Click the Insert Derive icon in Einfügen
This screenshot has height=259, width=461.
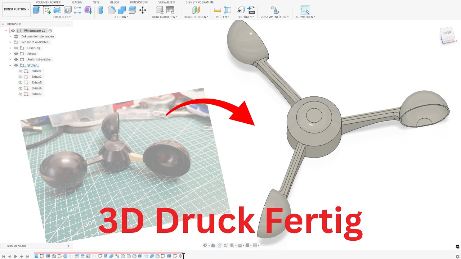241,10
